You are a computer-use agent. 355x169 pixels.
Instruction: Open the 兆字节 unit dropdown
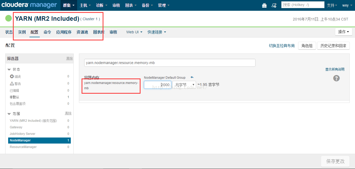(x=184, y=85)
